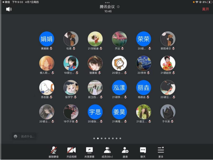Open the 成员(99+) members list
The height and width of the screenshot is (160, 213).
(107, 150)
